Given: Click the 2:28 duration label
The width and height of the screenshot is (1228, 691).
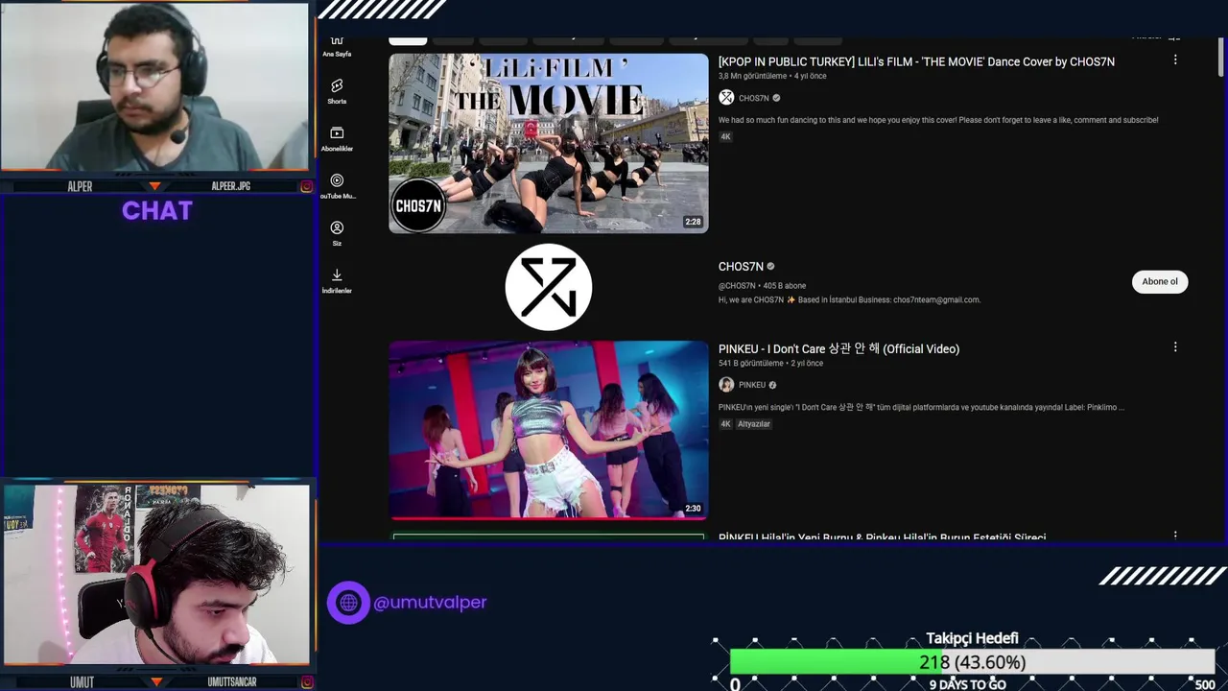Looking at the screenshot, I should click(693, 222).
